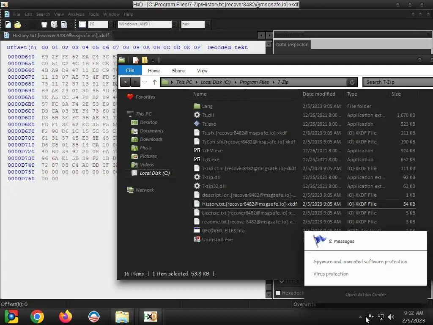Click Spyware and unwanted software protection message
433x325 pixels.
(360, 262)
